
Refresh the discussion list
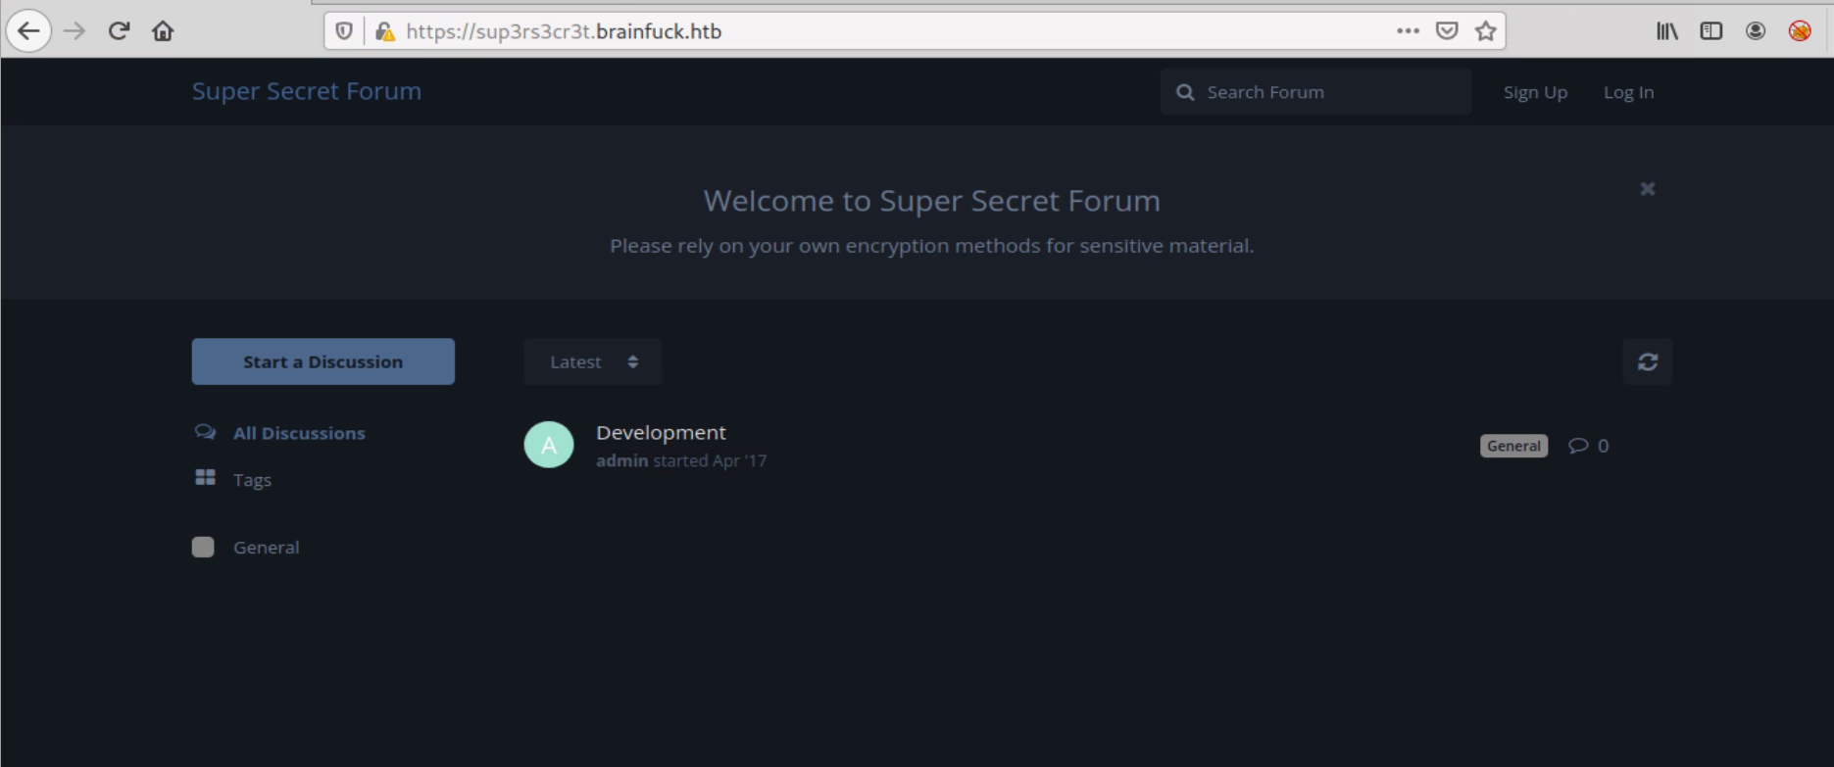click(x=1647, y=361)
